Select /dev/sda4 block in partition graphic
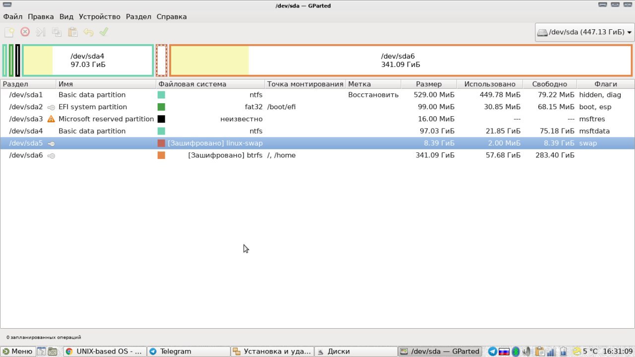This screenshot has height=357, width=635. tap(88, 61)
